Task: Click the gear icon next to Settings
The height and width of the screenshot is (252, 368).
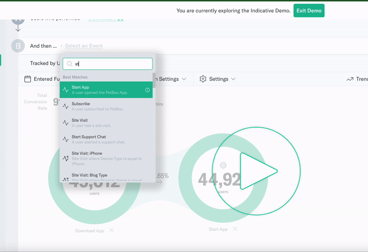Action: pos(203,79)
